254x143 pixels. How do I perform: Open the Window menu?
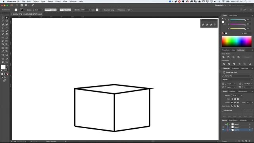point(73,2)
